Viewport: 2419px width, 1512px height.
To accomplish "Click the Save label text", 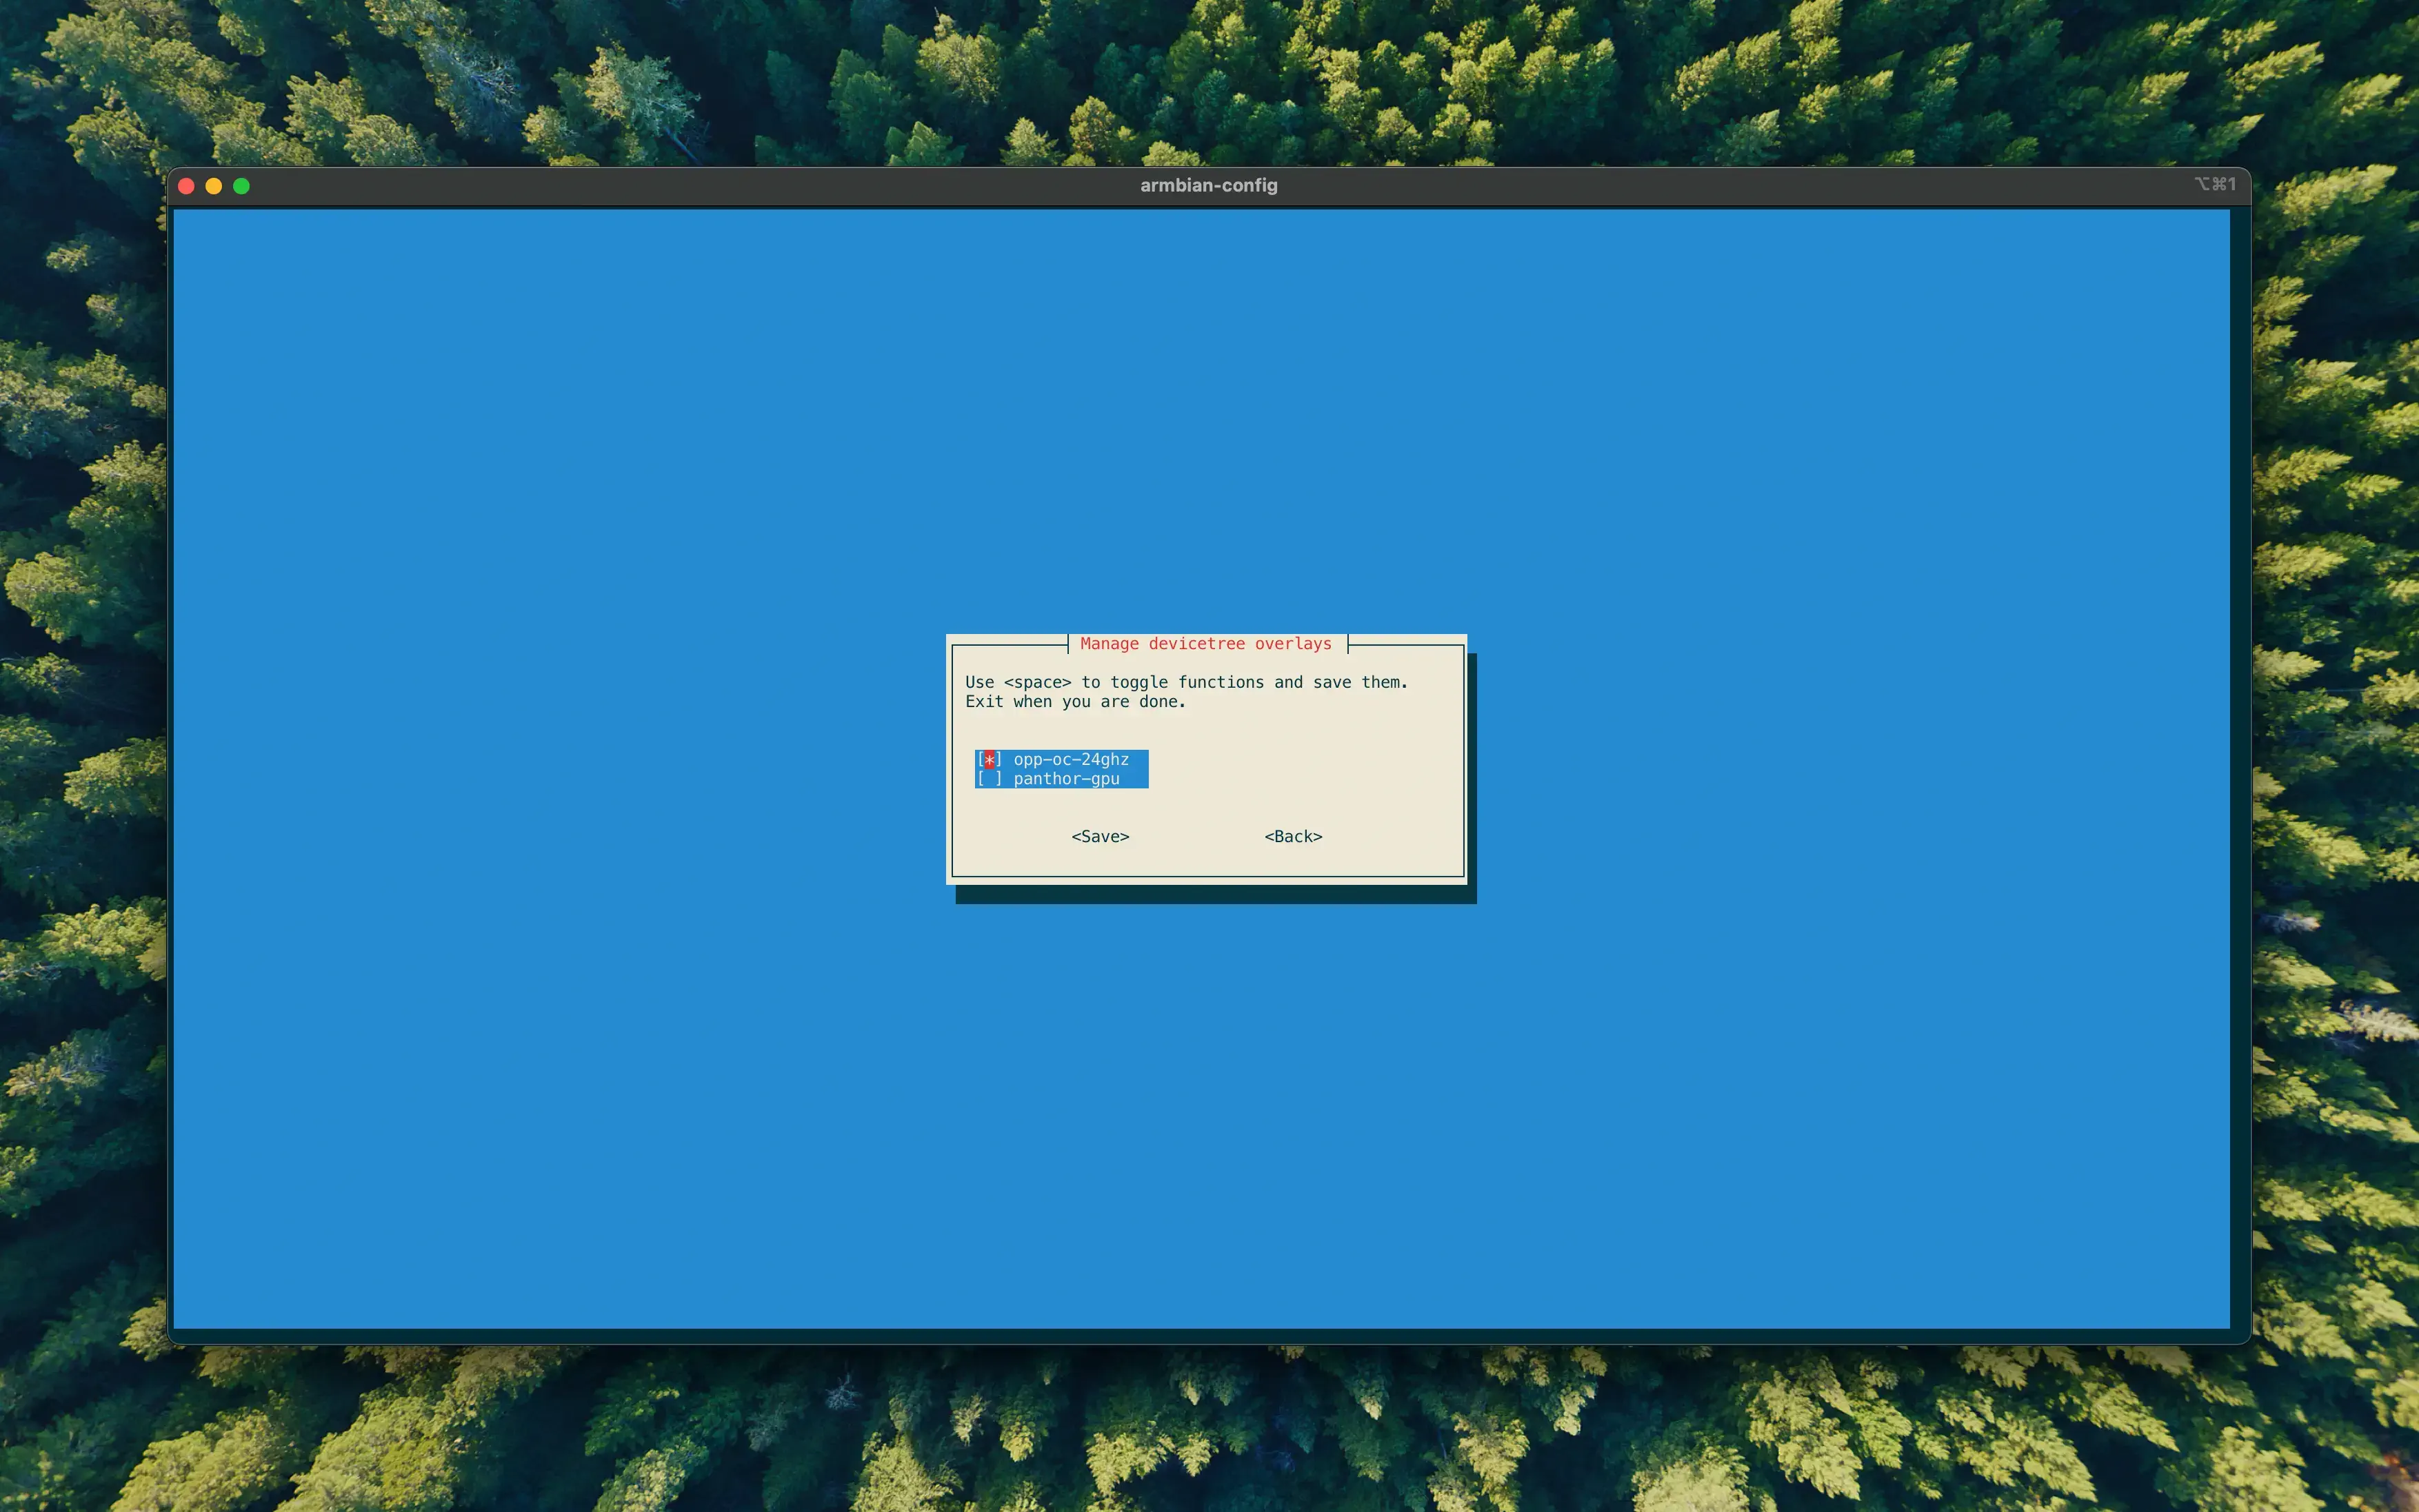I will [1099, 836].
